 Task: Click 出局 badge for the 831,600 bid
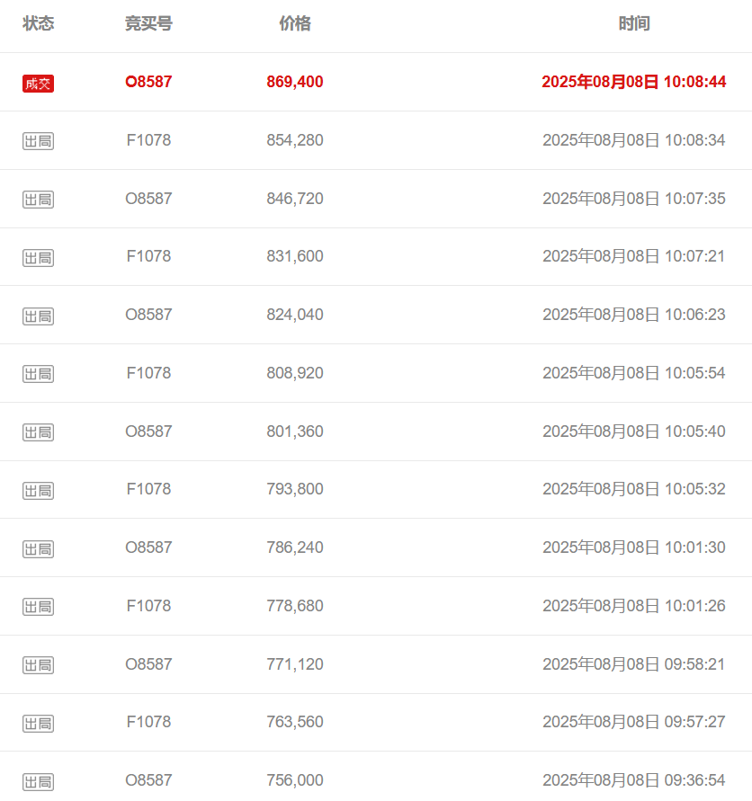[x=38, y=257]
